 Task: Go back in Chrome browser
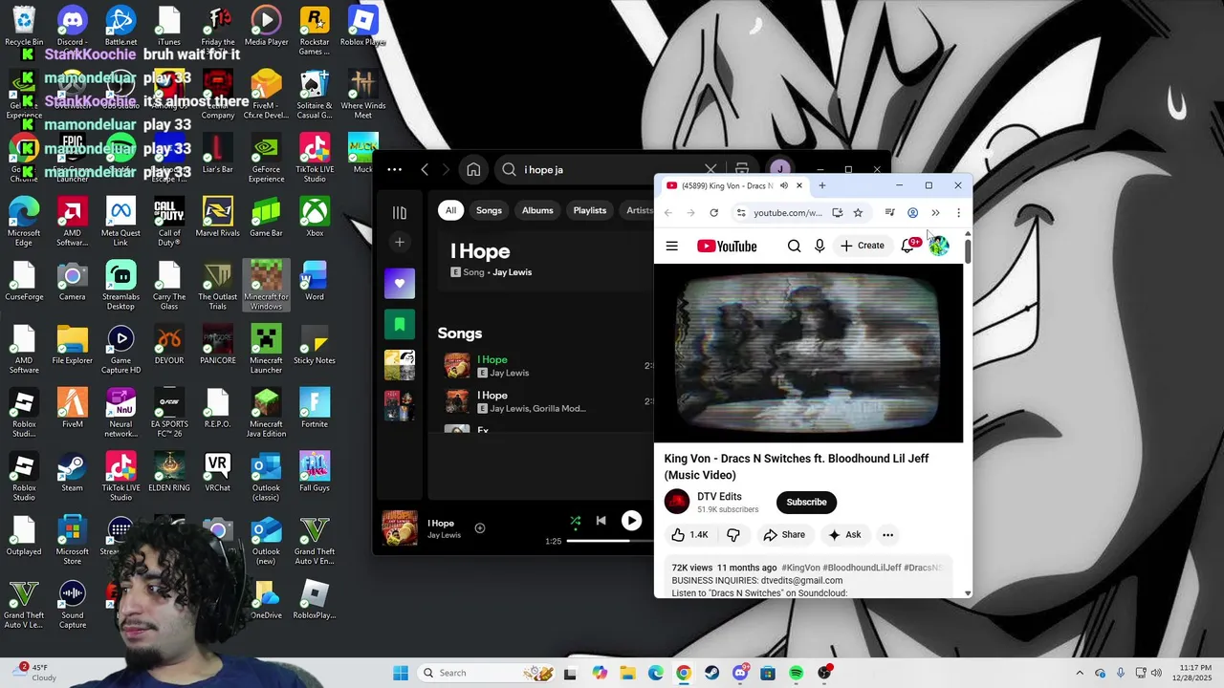point(667,213)
